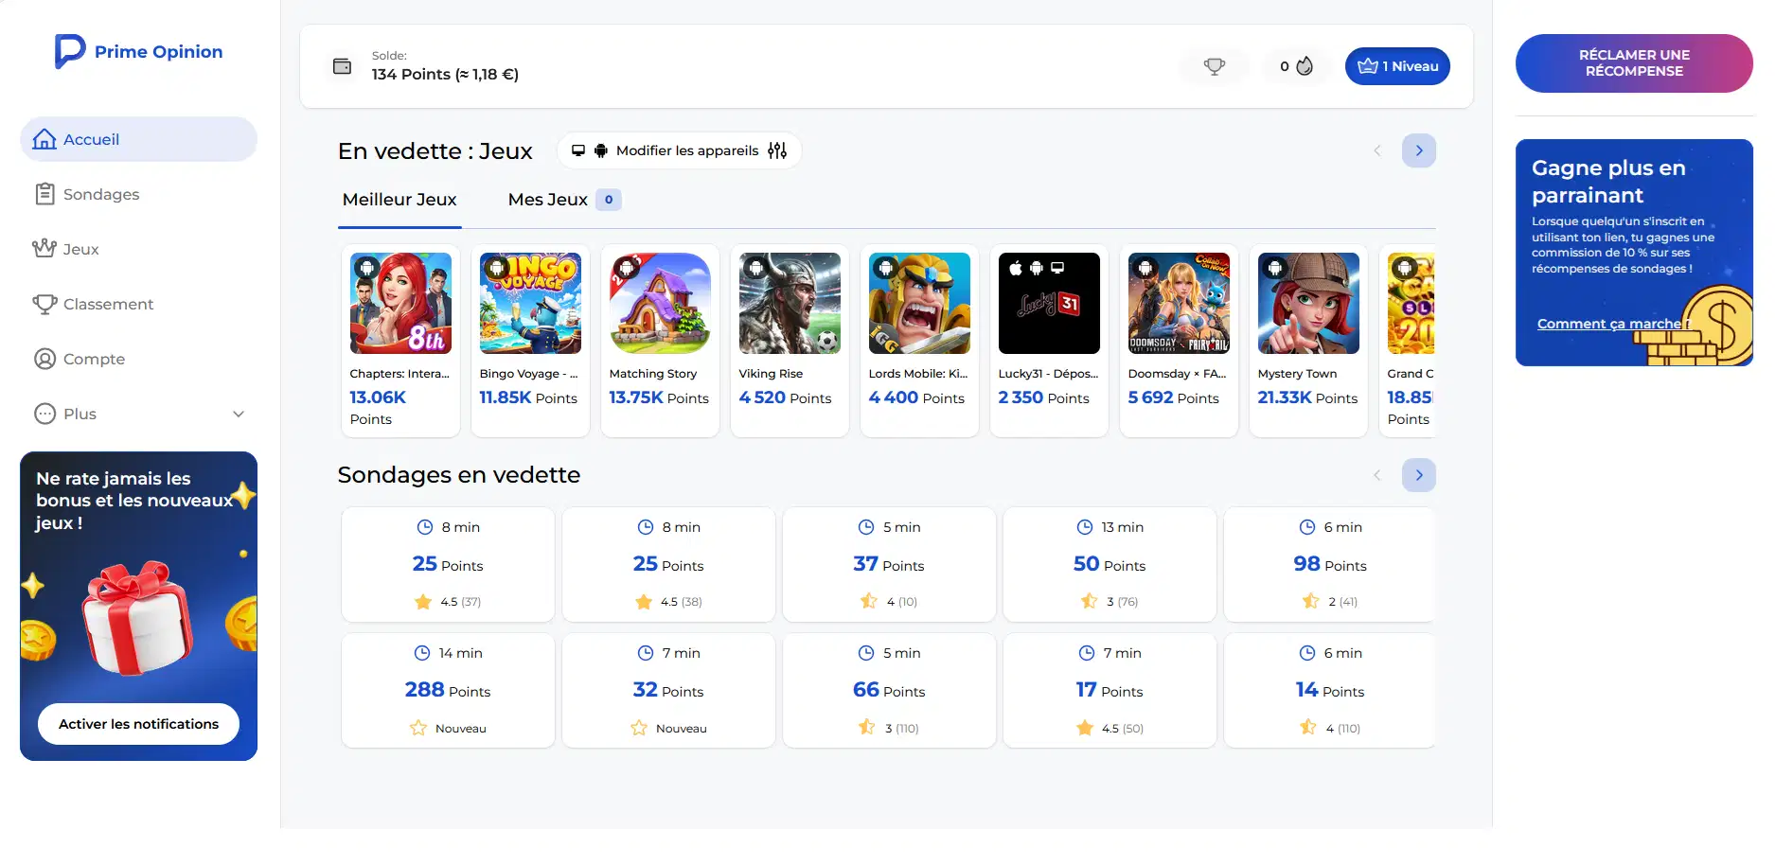Click Comment ça marche link

[1613, 324]
